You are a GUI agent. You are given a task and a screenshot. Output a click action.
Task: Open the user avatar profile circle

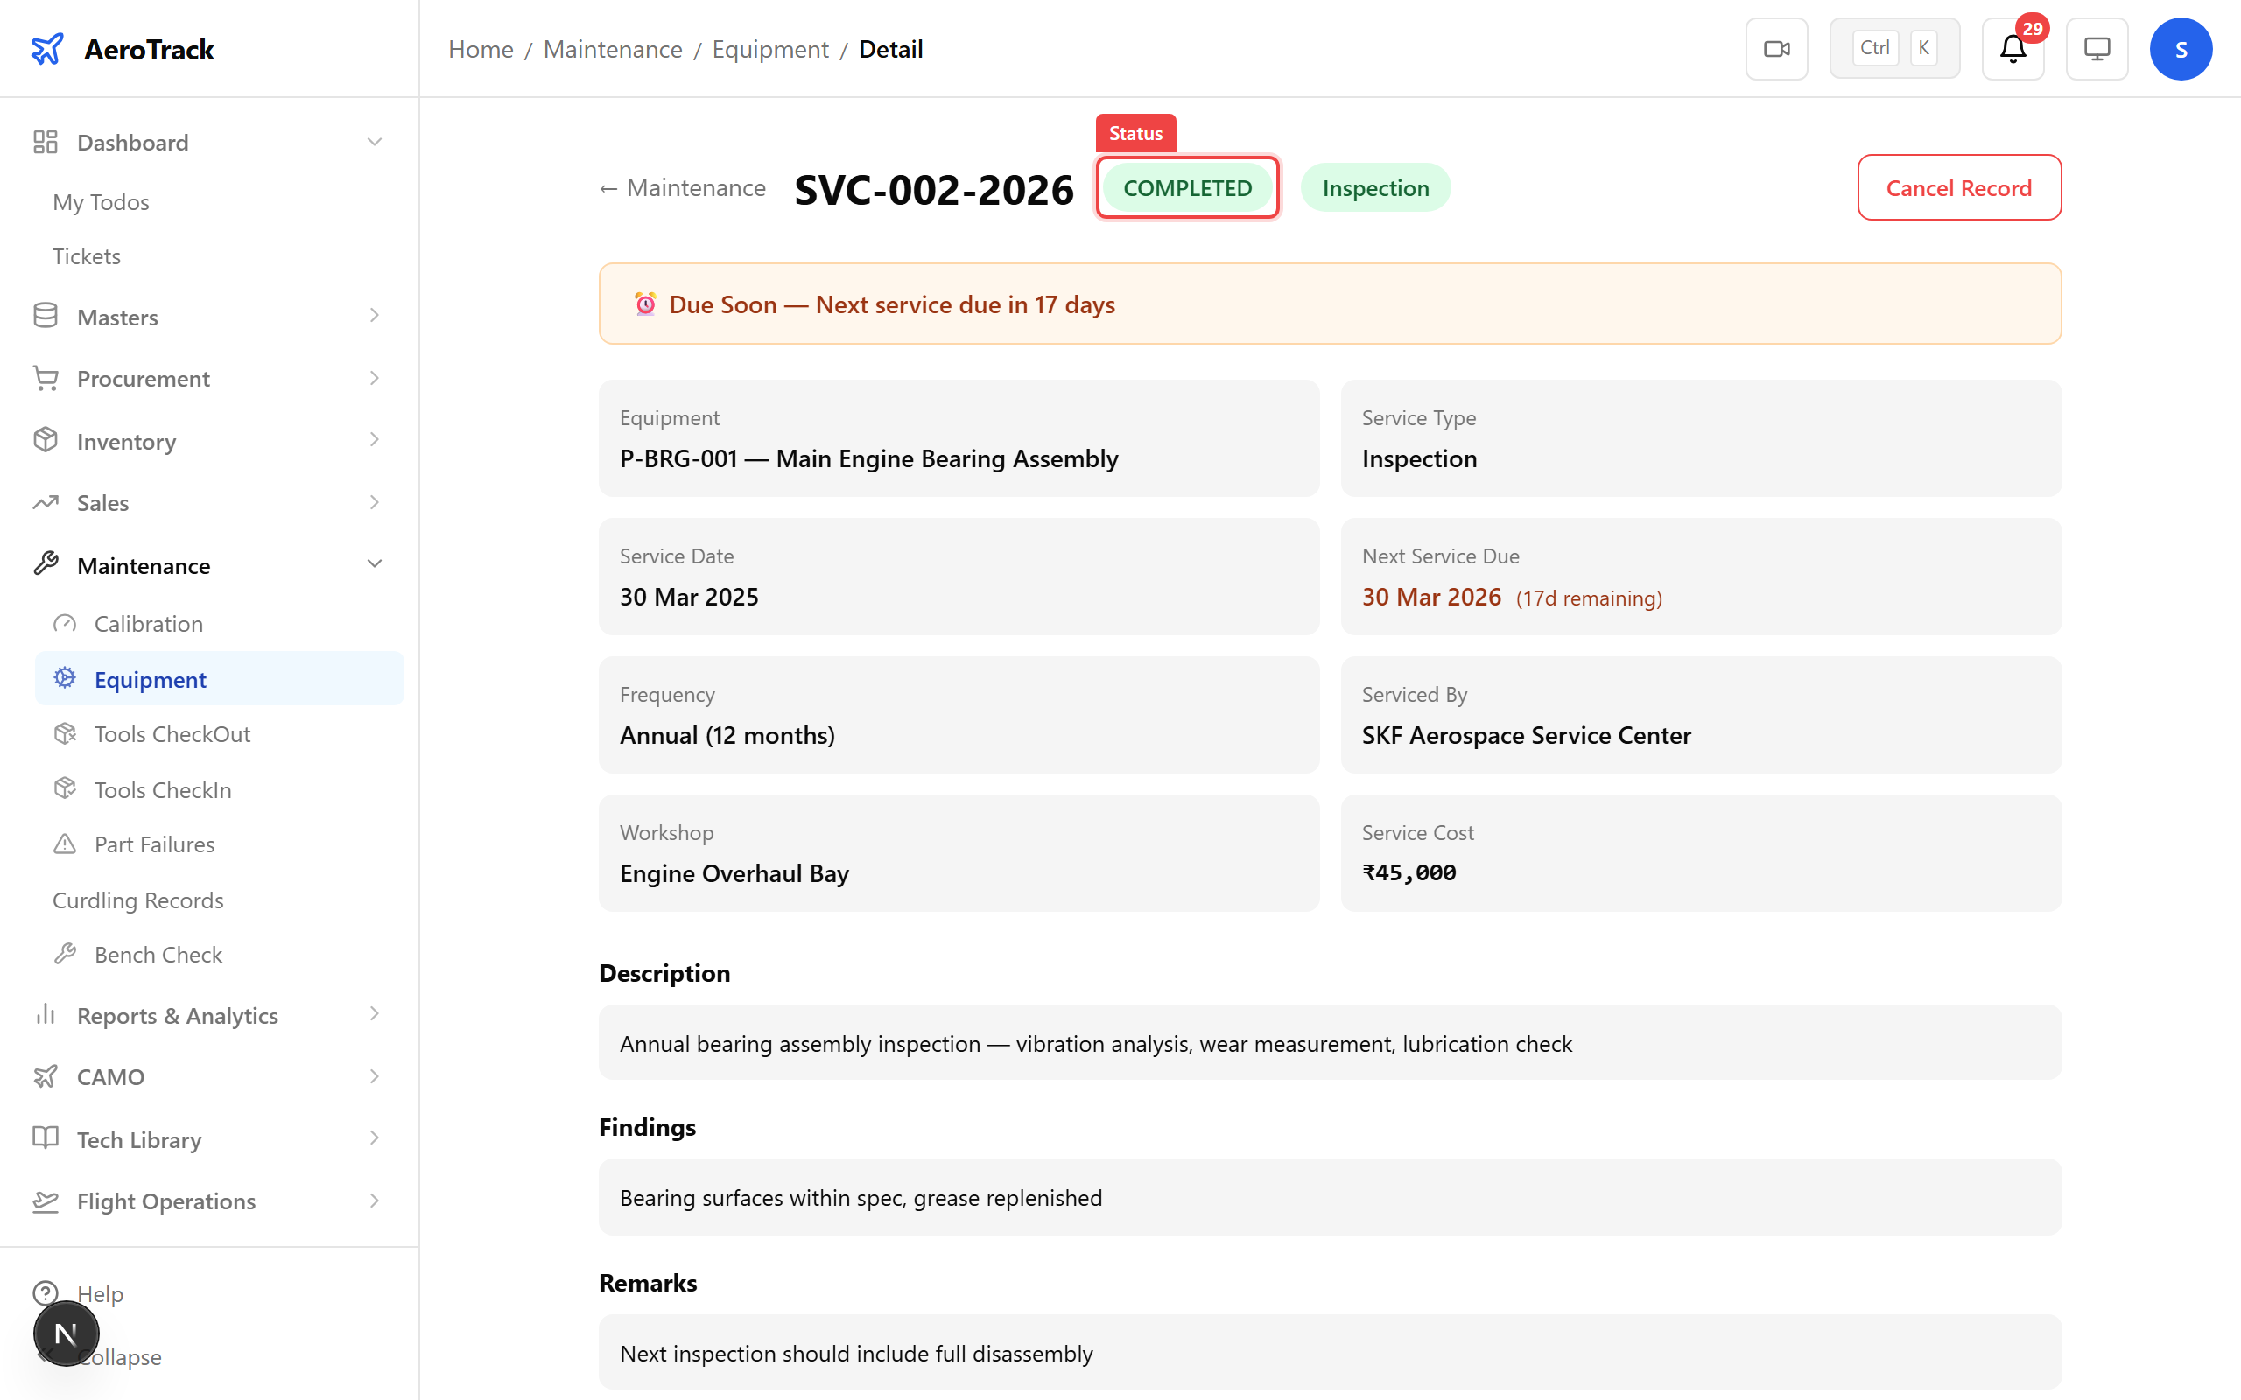(x=2181, y=48)
